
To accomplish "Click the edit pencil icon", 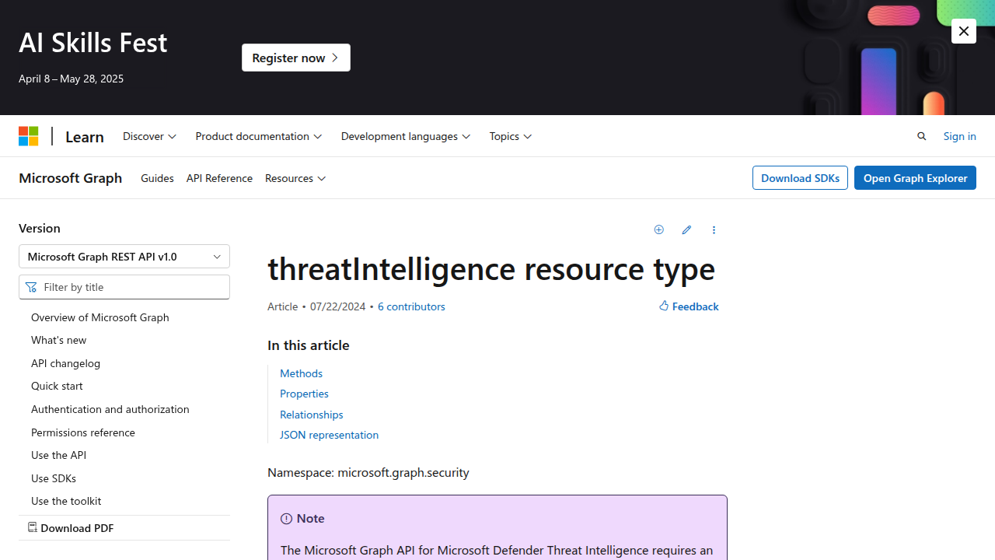I will [686, 230].
